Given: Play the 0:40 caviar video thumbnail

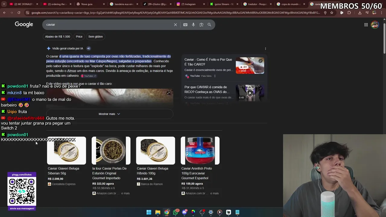Looking at the screenshot, I should click(250, 93).
